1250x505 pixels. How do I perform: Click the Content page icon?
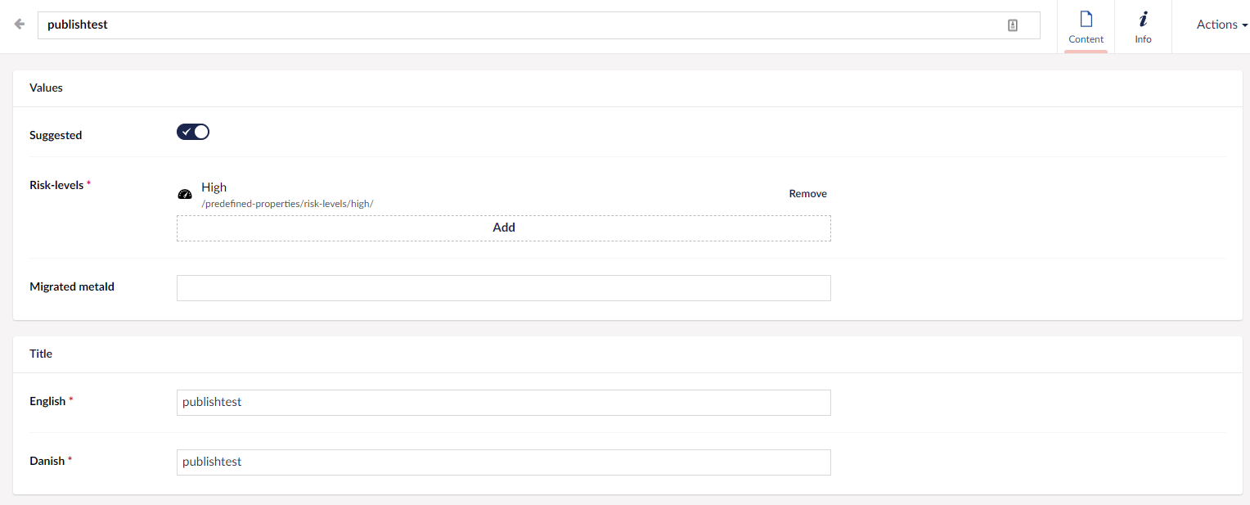point(1086,20)
